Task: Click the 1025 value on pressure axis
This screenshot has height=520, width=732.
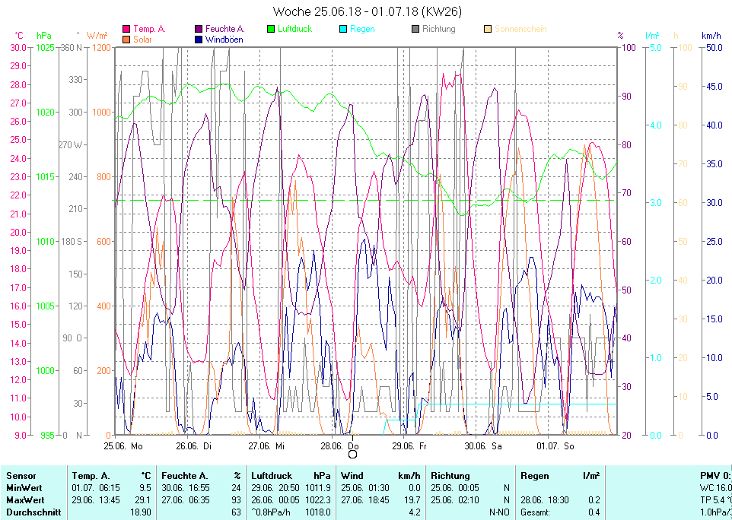Action: coord(46,48)
